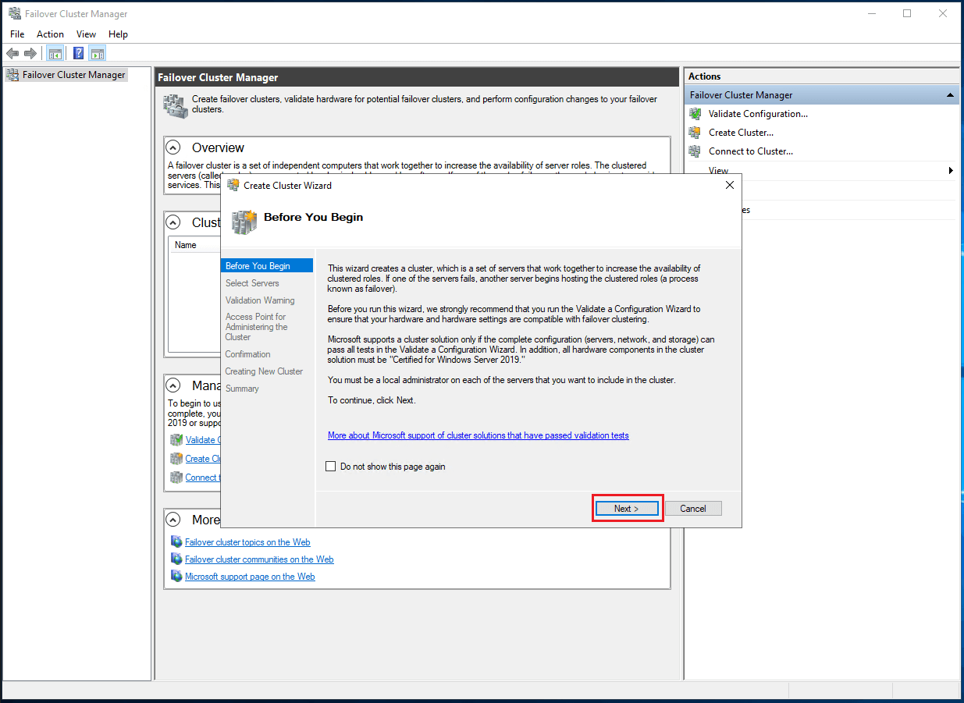This screenshot has height=703, width=964.
Task: Collapse the More Information section chevron
Action: (x=175, y=520)
